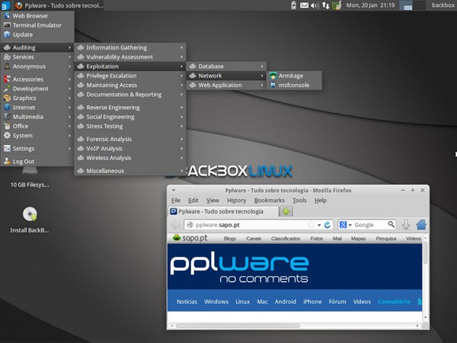
Task: Open the volume speaker indicator
Action: tap(315, 5)
